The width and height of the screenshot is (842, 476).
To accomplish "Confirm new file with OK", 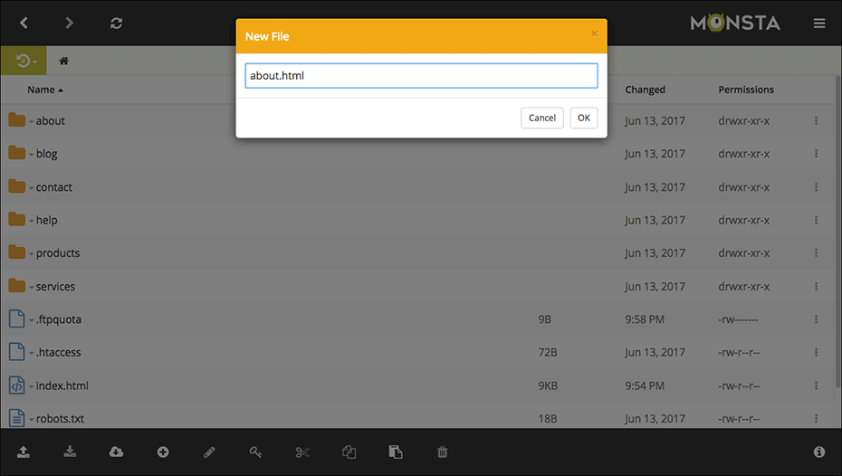I will click(584, 118).
